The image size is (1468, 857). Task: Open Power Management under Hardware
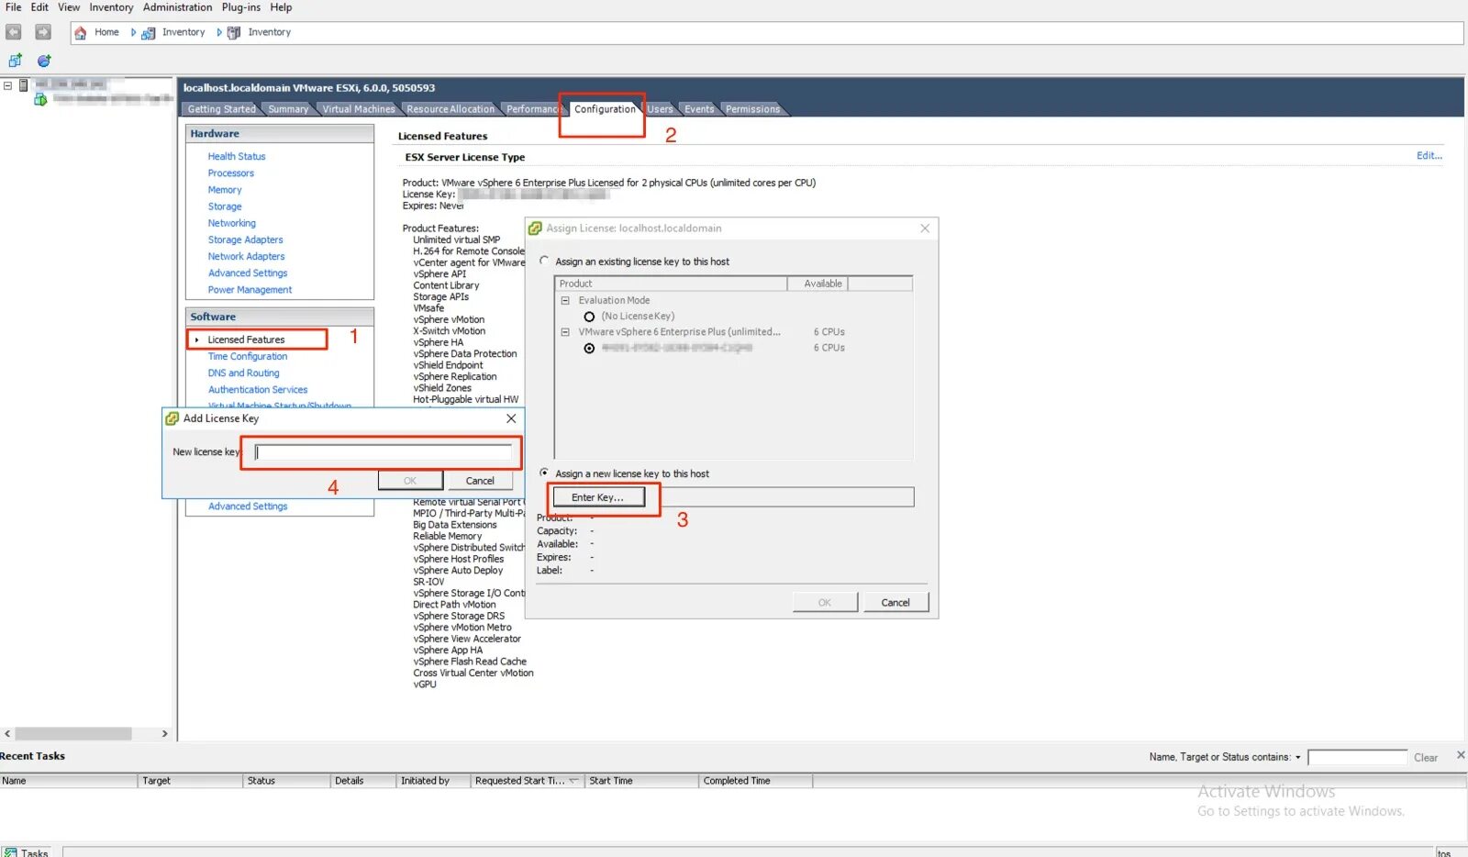250,290
